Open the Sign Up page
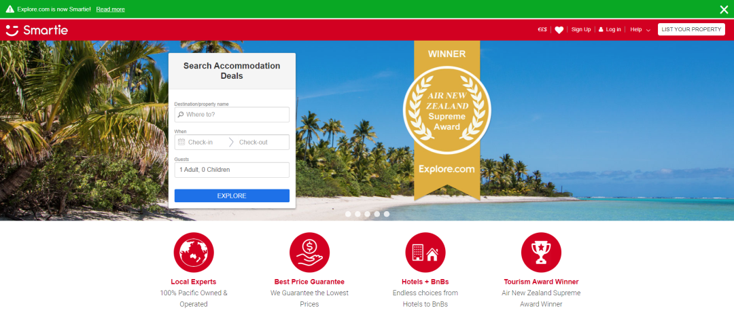This screenshot has height=315, width=734. pos(581,29)
